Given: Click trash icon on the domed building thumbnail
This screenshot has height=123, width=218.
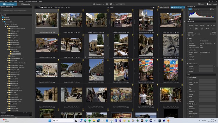Looking at the screenshot, I should coord(85,57).
